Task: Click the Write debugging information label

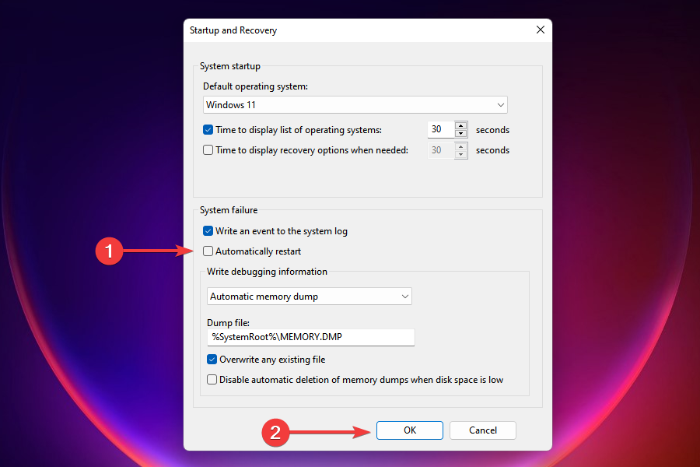Action: (267, 272)
